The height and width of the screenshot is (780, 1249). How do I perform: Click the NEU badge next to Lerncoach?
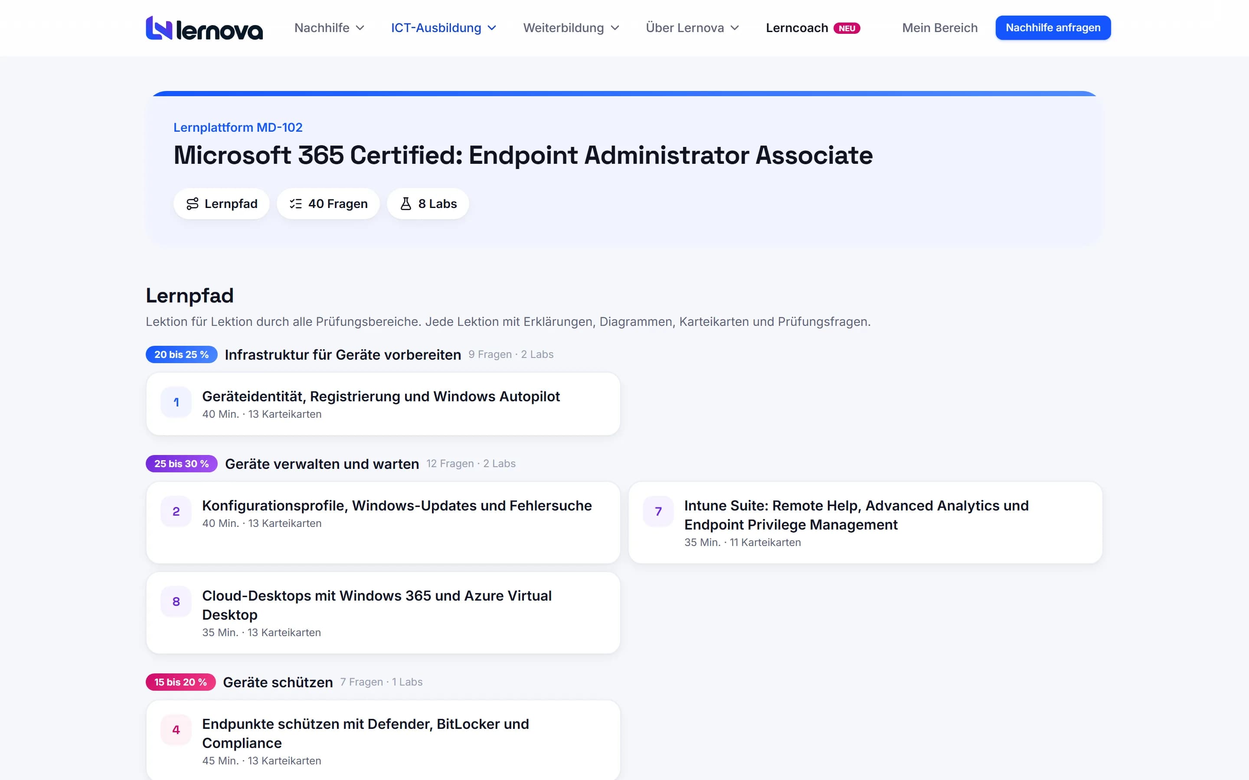click(847, 28)
